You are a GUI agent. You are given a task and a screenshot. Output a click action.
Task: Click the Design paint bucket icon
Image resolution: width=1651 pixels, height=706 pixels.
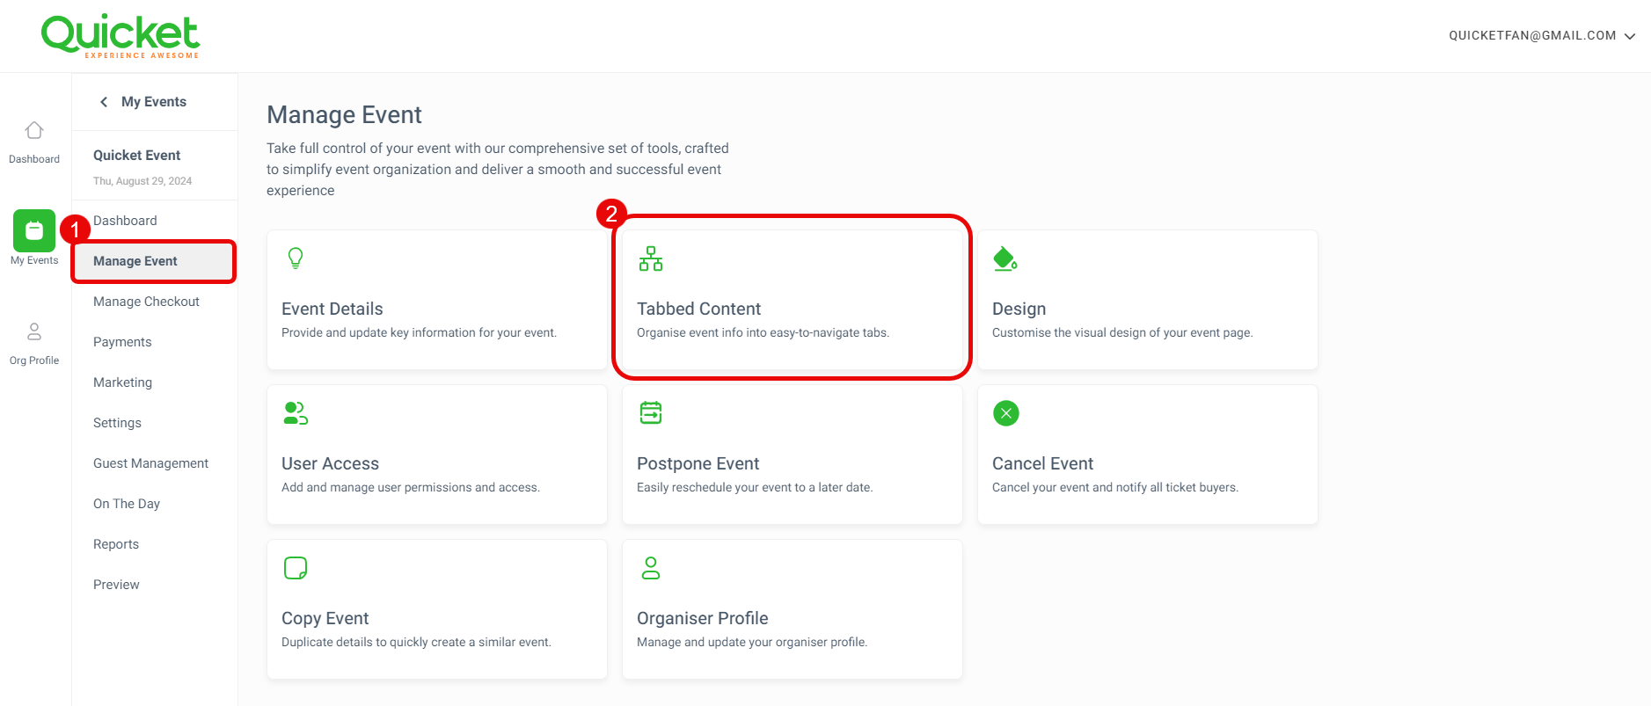[1005, 258]
